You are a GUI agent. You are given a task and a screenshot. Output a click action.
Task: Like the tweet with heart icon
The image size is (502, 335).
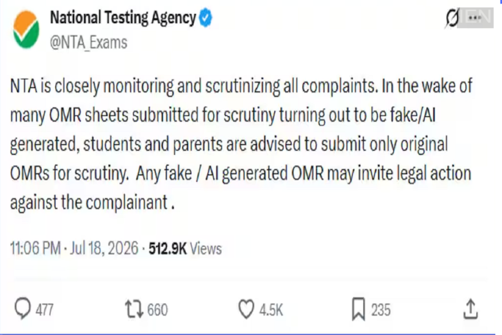[246, 309]
